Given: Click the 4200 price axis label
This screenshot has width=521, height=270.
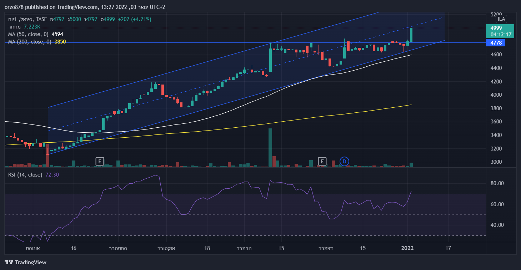Looking at the screenshot, I should (x=496, y=82).
